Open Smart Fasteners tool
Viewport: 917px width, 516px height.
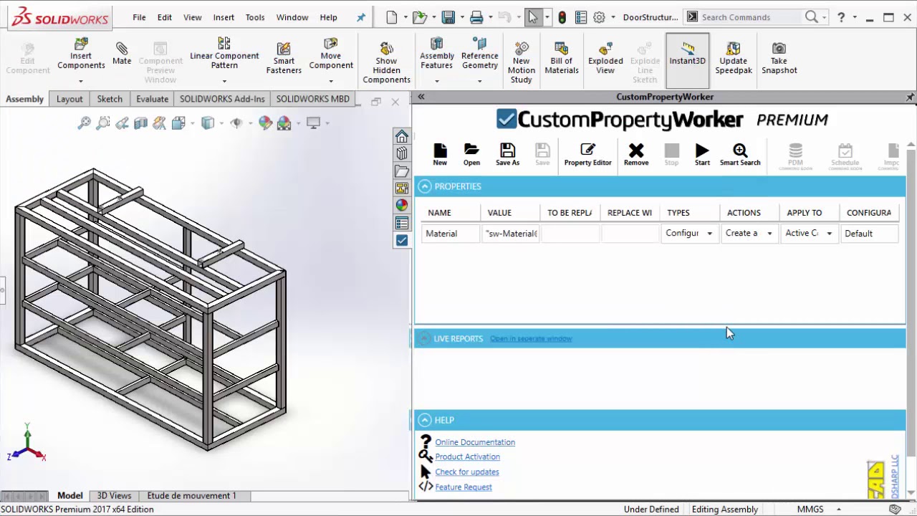click(x=284, y=57)
